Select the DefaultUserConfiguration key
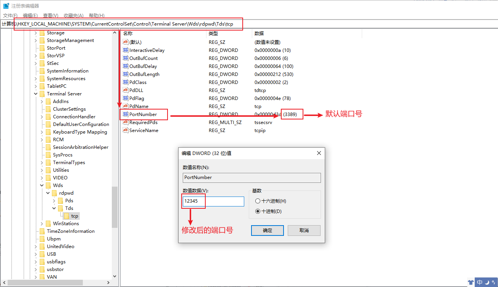Viewport: 498px width, 287px height. tap(81, 124)
